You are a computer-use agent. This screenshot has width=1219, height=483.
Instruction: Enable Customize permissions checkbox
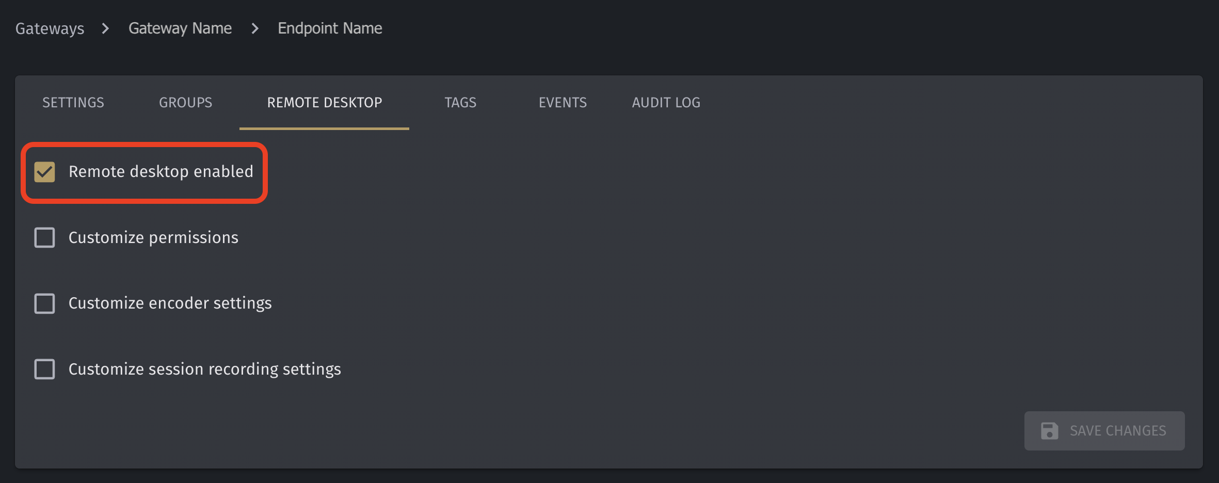point(44,238)
